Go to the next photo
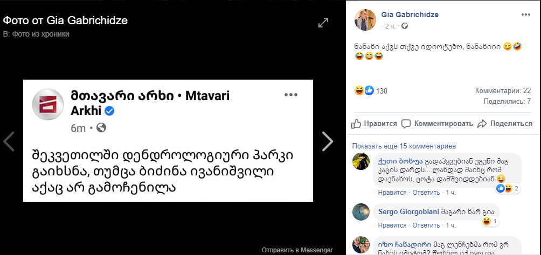Image resolution: width=541 pixels, height=255 pixels. click(327, 141)
